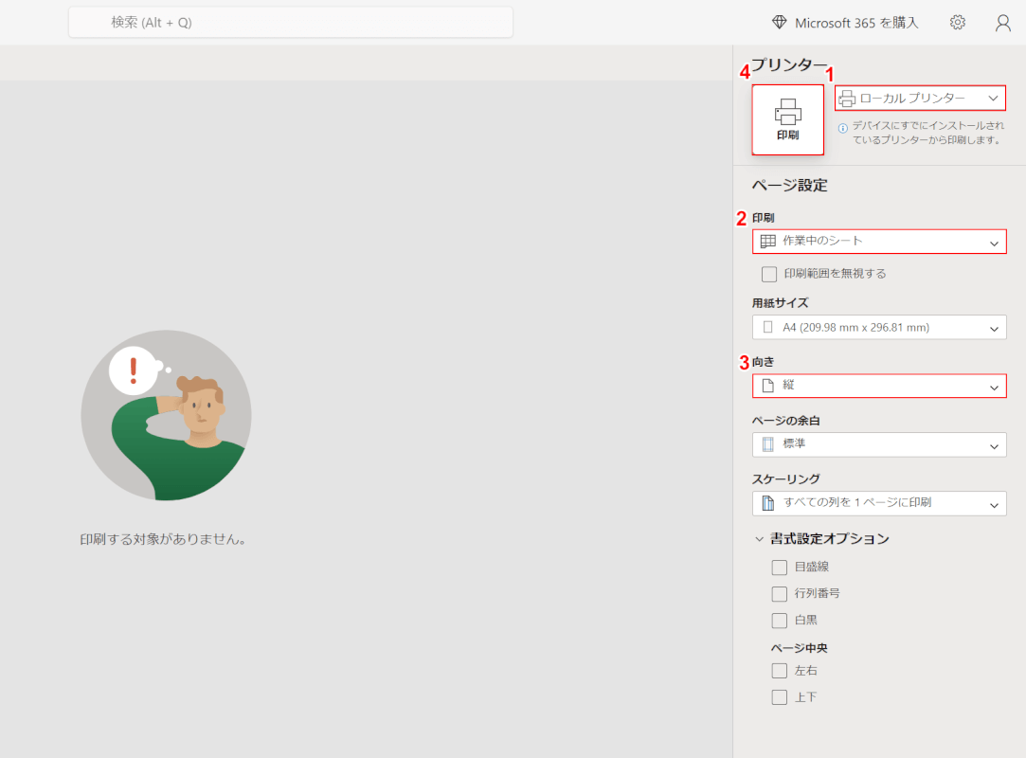Viewport: 1026px width, 758px height.
Task: Enable the 印刷範囲を無視する checkbox
Action: click(x=769, y=274)
